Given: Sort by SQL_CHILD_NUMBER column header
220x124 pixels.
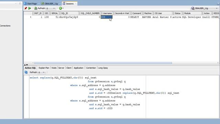Looking at the screenshot, I should pos(89,13).
